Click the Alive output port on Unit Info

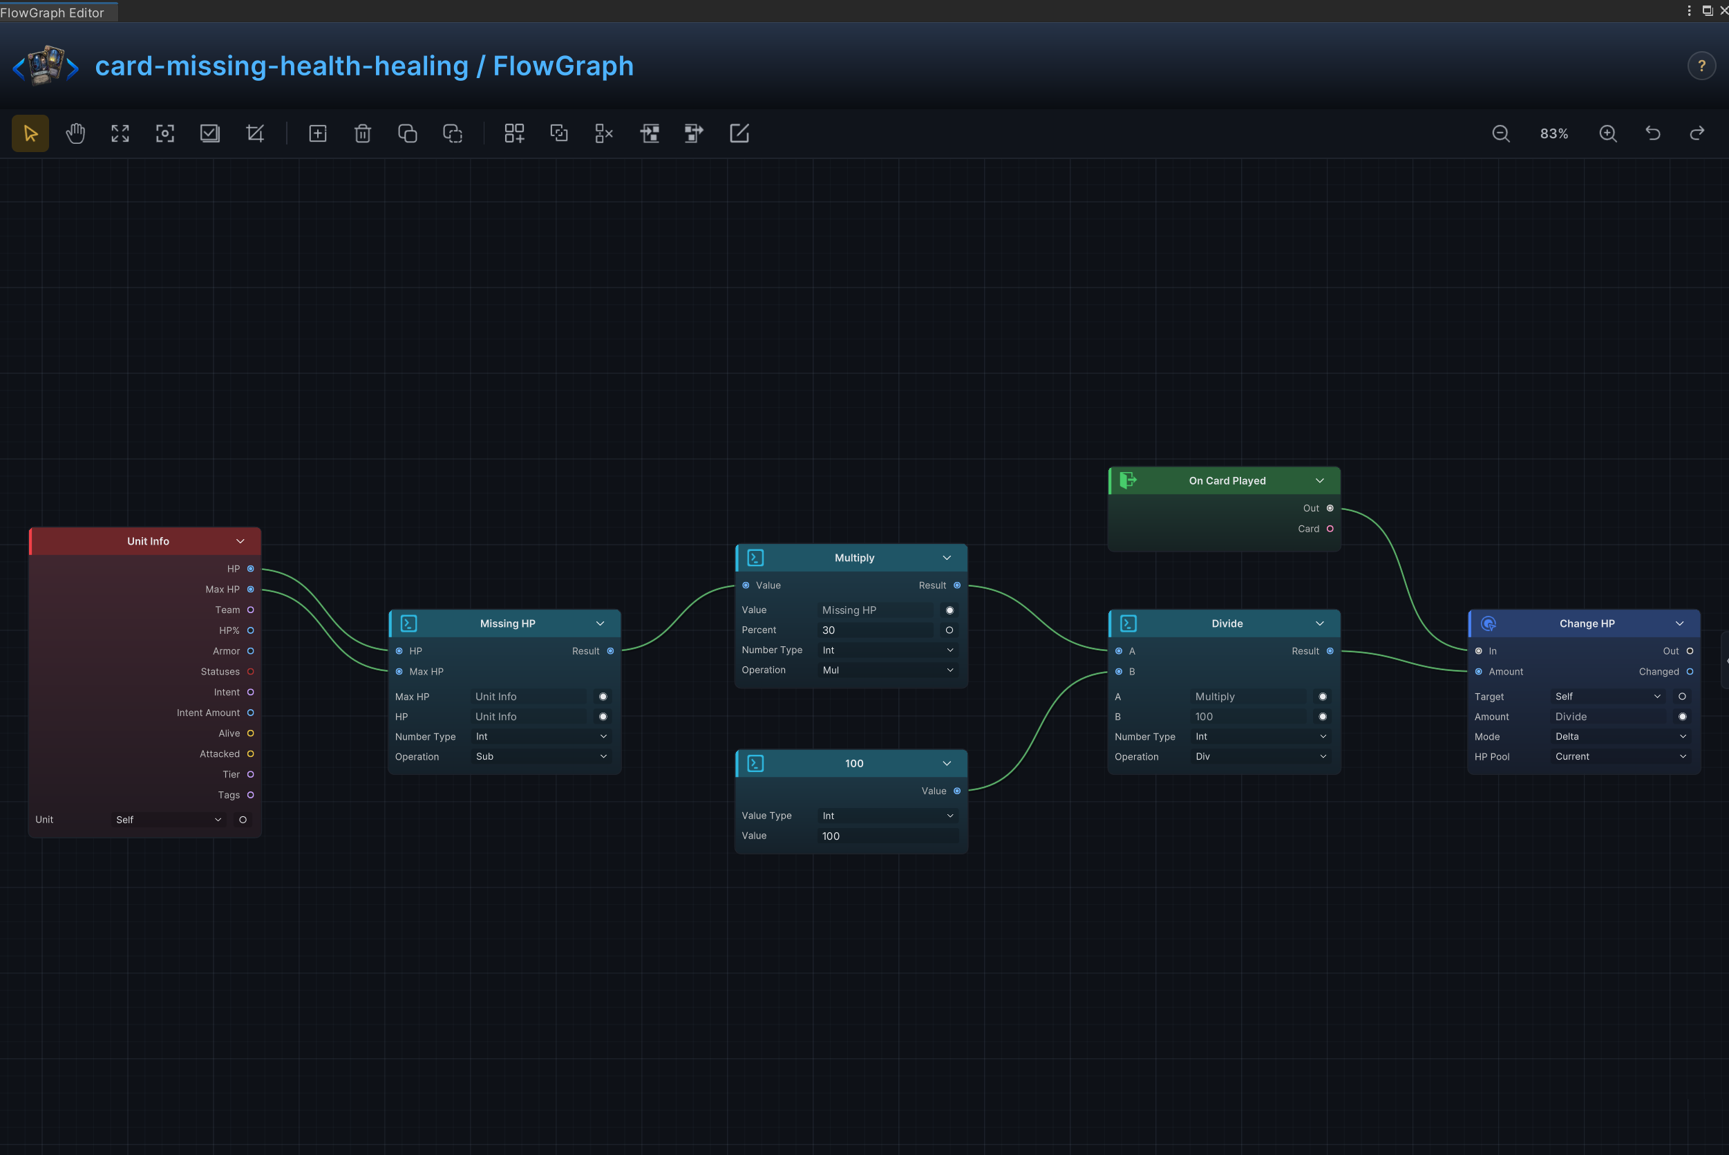[x=250, y=733]
